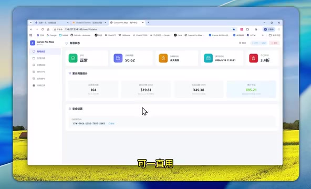Image resolution: width=311 pixels, height=189 pixels.
Task: Click the green ¥95.21 savings value
Action: click(251, 90)
